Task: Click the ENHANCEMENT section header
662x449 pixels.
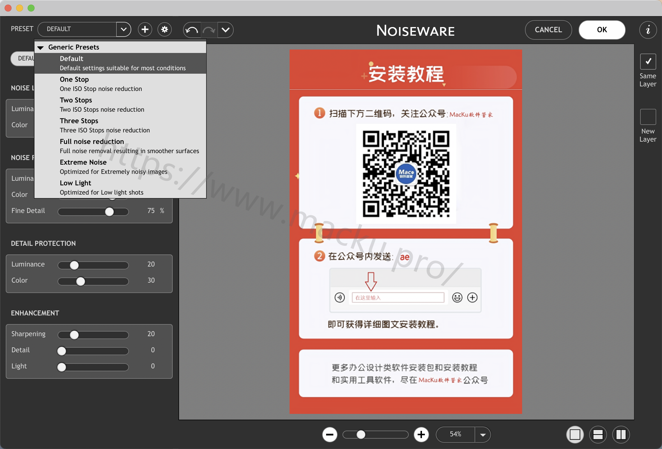Action: 35,313
